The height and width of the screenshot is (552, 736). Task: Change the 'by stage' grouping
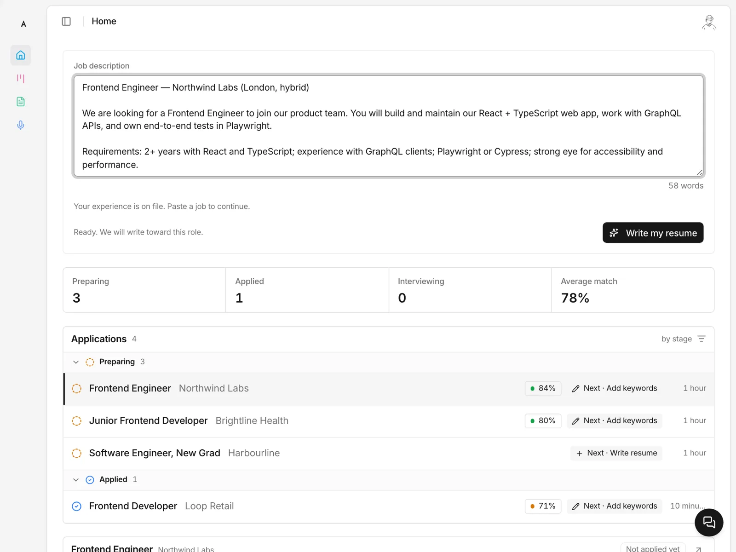pyautogui.click(x=684, y=339)
